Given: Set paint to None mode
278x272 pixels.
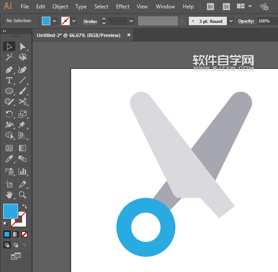Looking at the screenshot, I should (25, 234).
